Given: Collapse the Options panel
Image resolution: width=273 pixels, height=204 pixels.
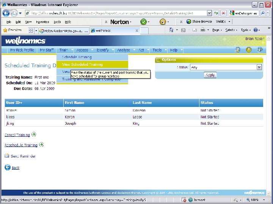Looking at the screenshot, I should pos(158,60).
